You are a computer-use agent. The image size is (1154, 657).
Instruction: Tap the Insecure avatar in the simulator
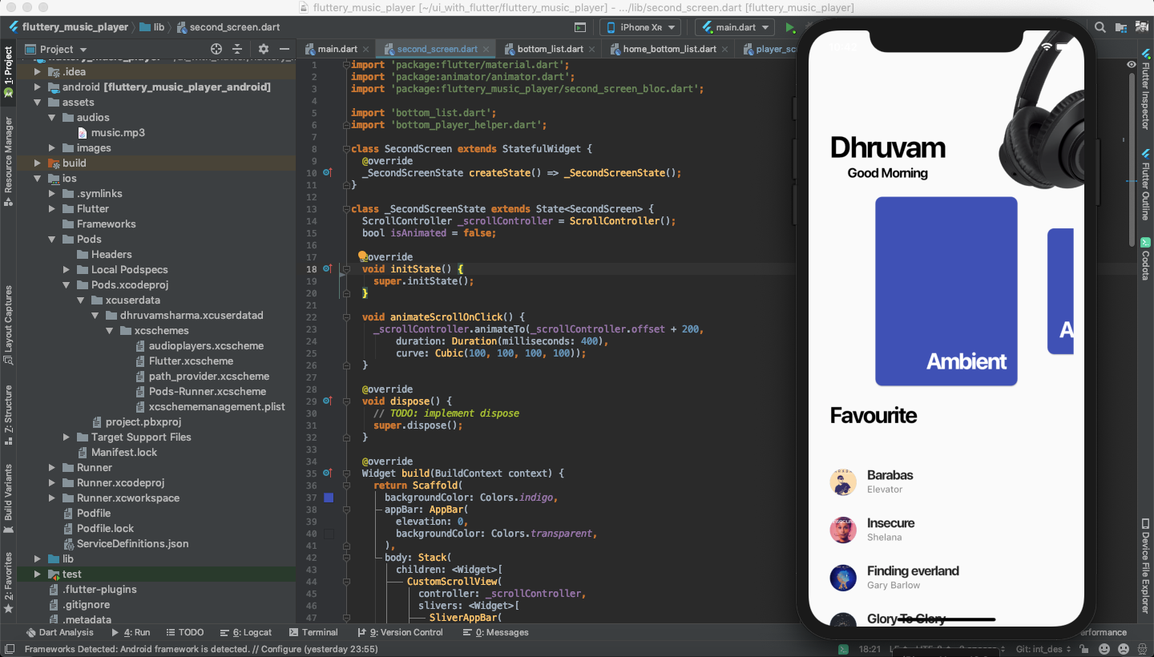click(843, 530)
